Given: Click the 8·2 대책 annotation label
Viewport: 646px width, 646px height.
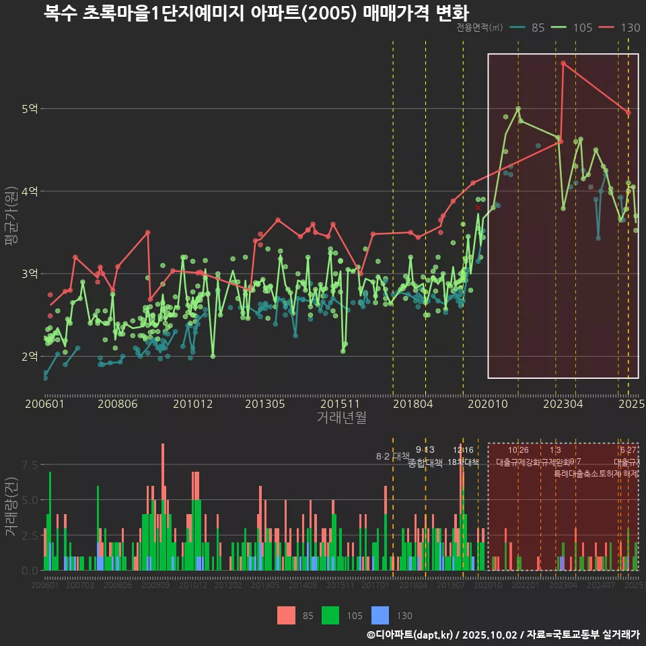Looking at the screenshot, I should (x=392, y=456).
